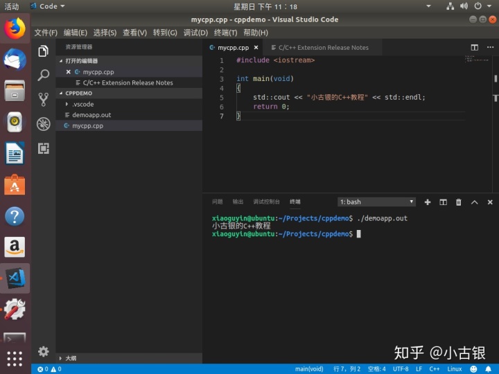Open the editor more actions ellipsis
The image size is (499, 374).
[490, 47]
